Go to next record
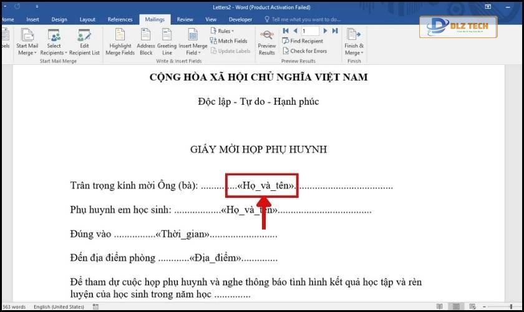Image resolution: width=524 pixels, height=312 pixels. 325,31
